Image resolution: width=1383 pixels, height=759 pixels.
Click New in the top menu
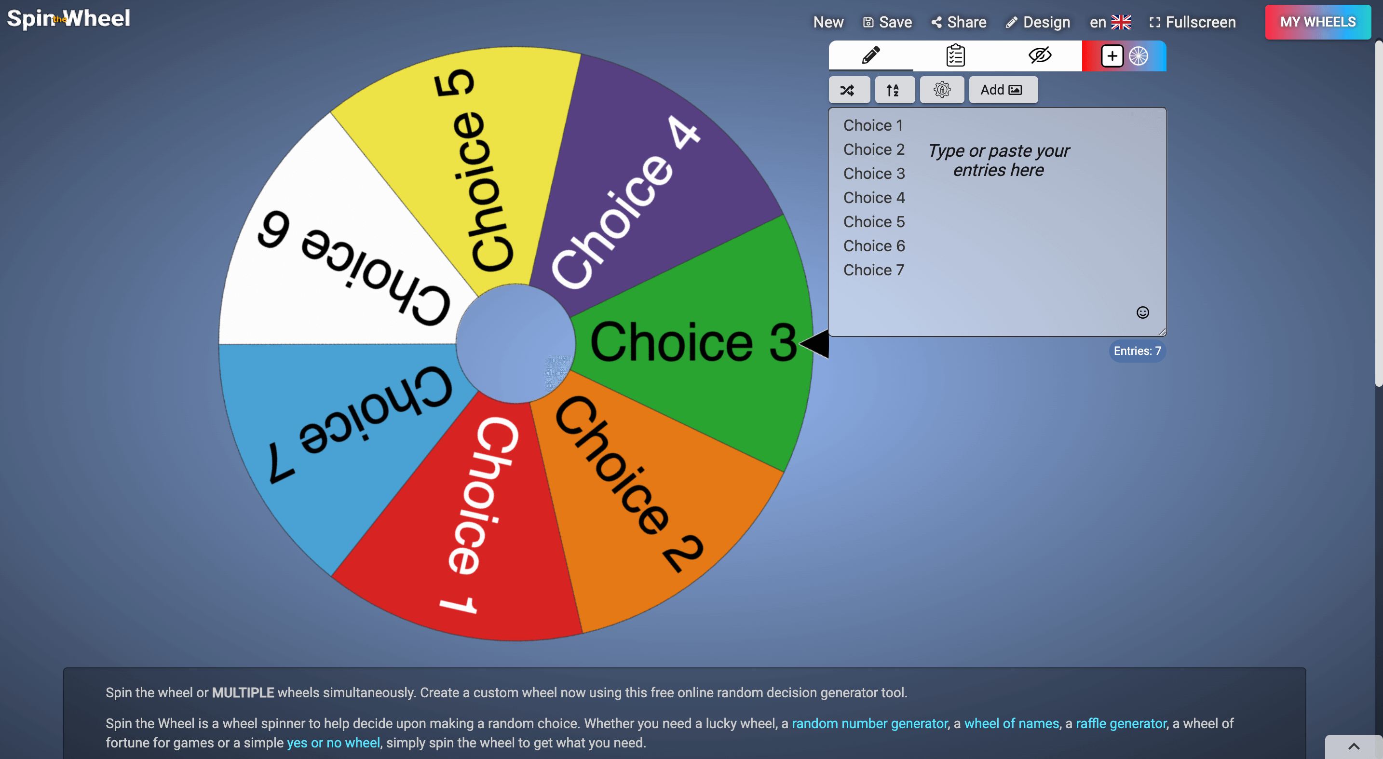[x=828, y=22]
